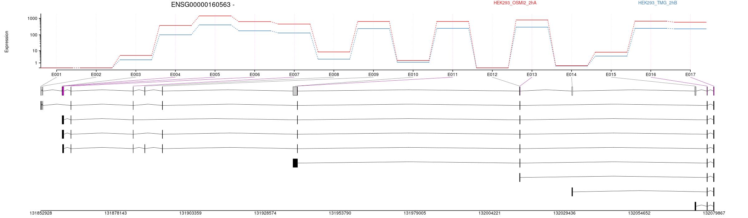Click exon label E017

pyautogui.click(x=690, y=74)
